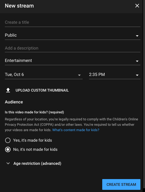Click the date dropdown arrow
Image resolution: width=145 pixels, height=192 pixels.
tap(79, 75)
